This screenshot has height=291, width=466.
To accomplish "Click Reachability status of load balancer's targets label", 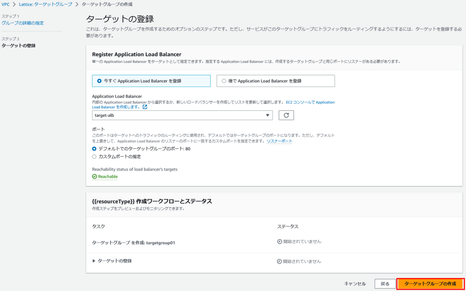I will coord(135,169).
